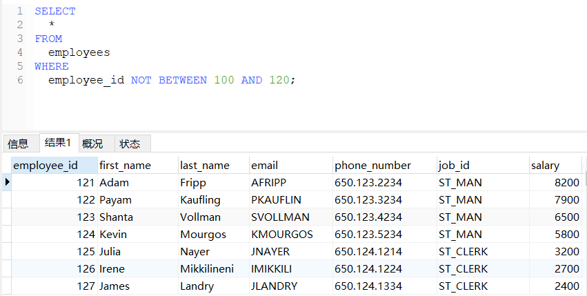The height and width of the screenshot is (296, 587).
Task: Click the first_name column header
Action: (x=126, y=166)
